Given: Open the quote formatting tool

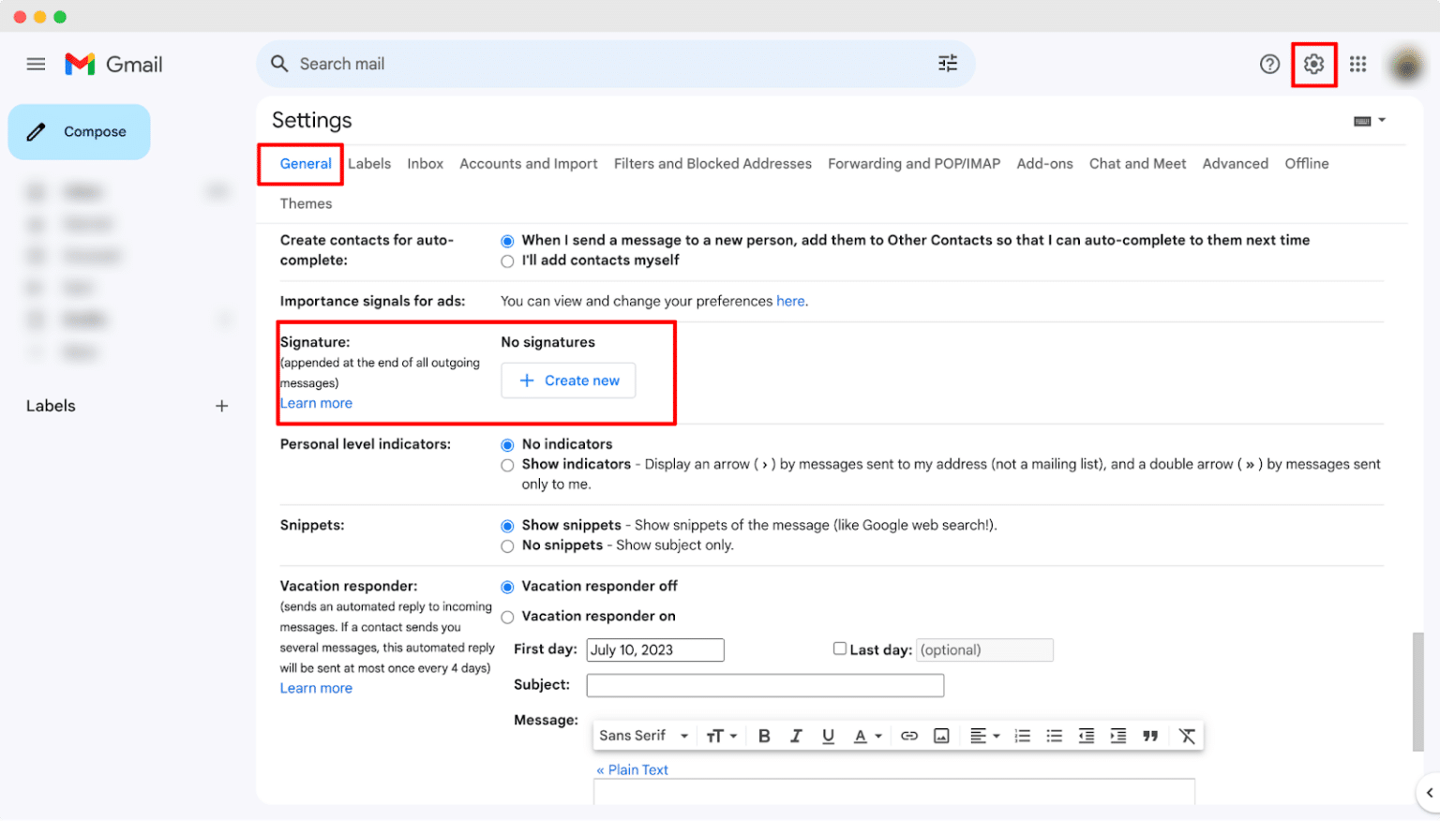Looking at the screenshot, I should [1150, 736].
